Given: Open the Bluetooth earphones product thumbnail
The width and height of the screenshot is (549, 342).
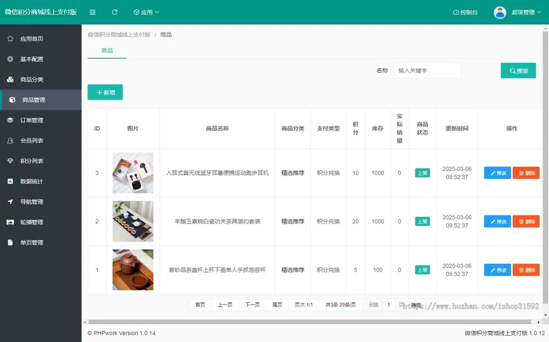Looking at the screenshot, I should click(133, 173).
